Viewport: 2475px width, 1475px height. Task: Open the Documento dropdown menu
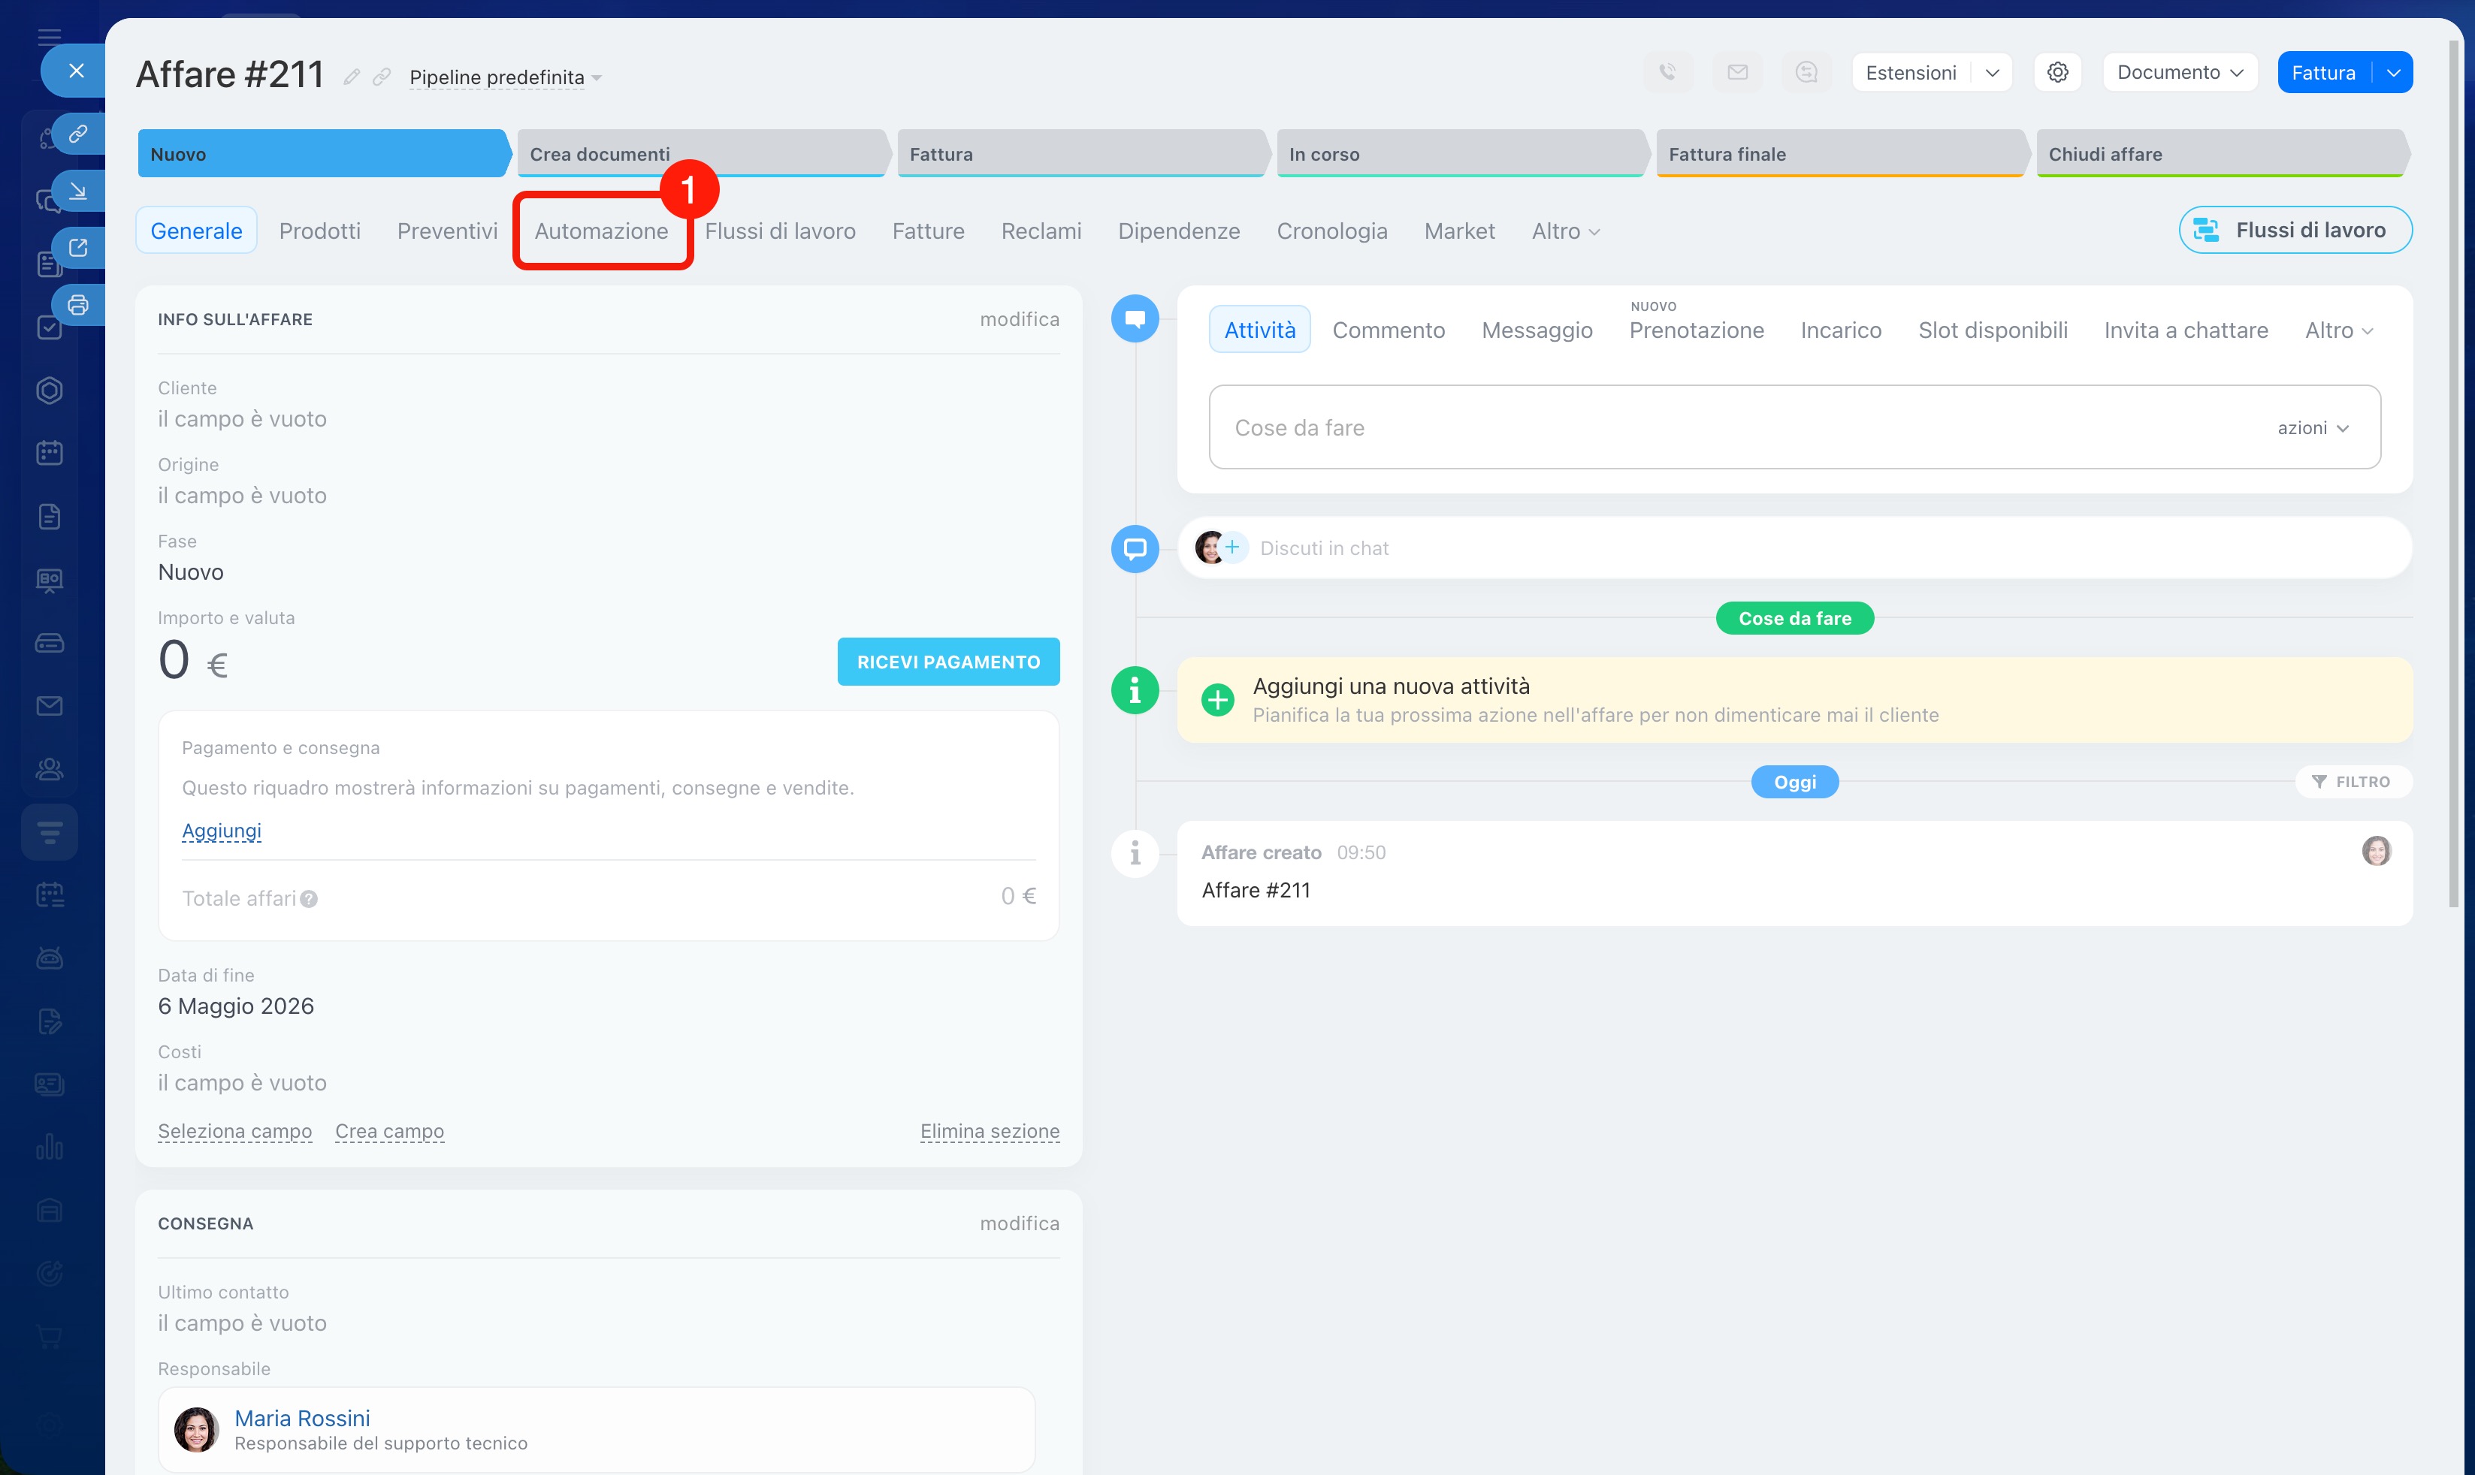pyautogui.click(x=2179, y=73)
